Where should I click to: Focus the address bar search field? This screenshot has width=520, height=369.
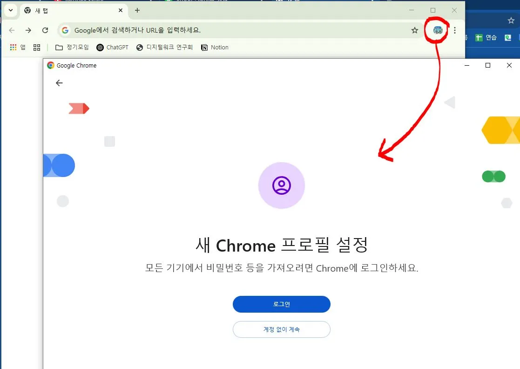[240, 30]
